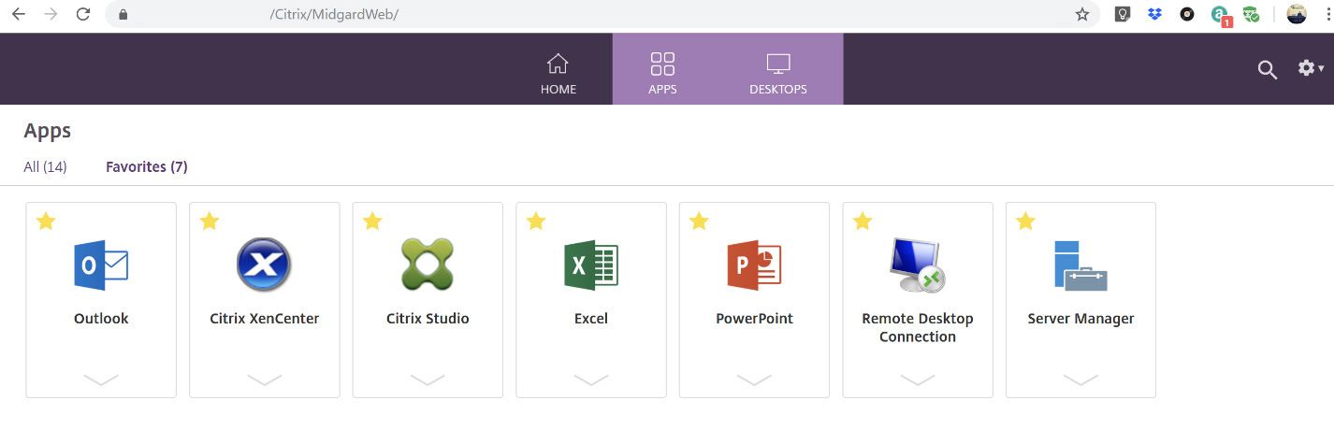Remove Citrix Studio from favorites star
This screenshot has height=444, width=1334.
click(372, 222)
